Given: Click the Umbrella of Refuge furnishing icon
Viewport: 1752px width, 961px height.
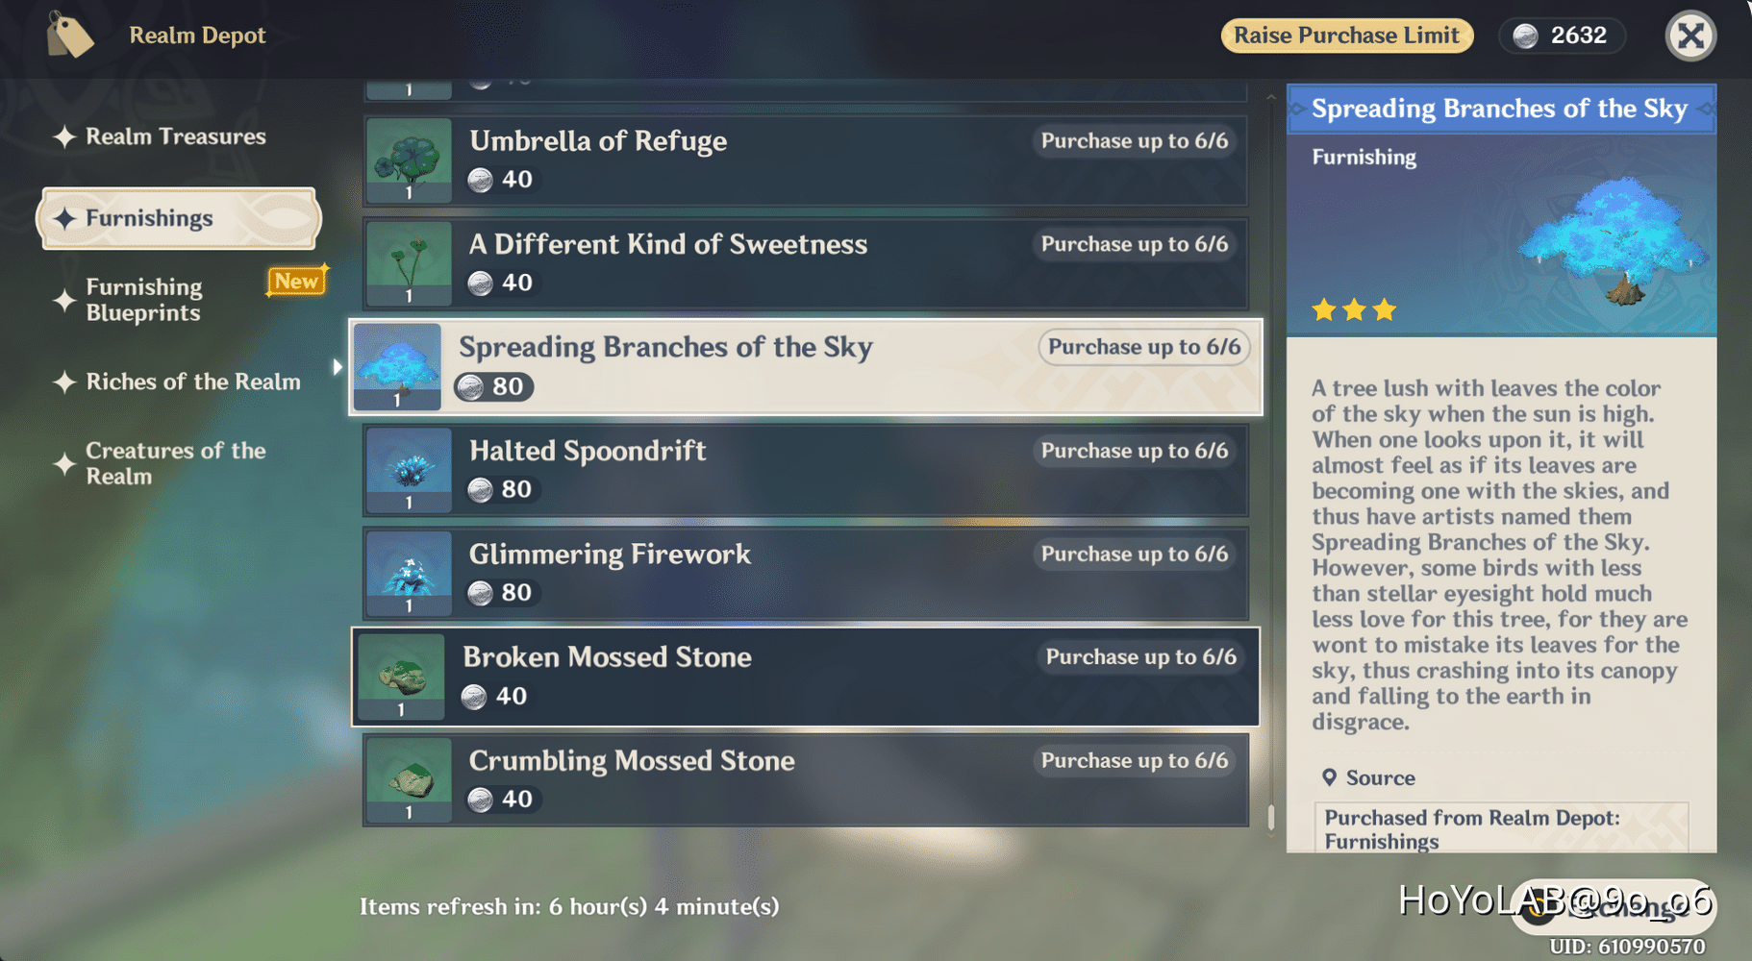Looking at the screenshot, I should click(408, 160).
